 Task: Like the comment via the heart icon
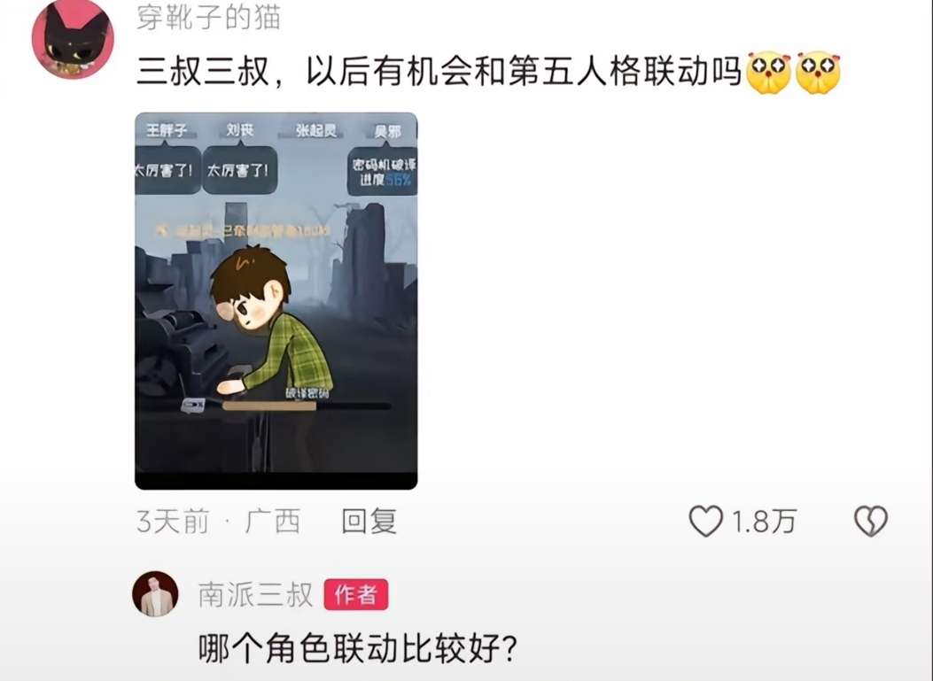pyautogui.click(x=705, y=521)
